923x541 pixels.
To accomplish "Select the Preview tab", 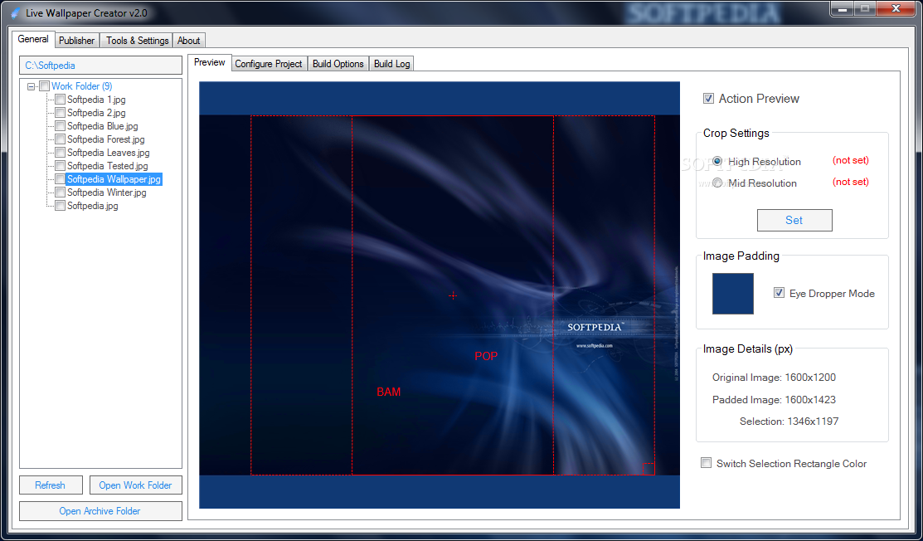I will click(210, 62).
